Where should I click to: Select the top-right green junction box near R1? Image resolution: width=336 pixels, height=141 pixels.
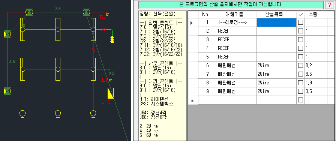(x=87, y=12)
